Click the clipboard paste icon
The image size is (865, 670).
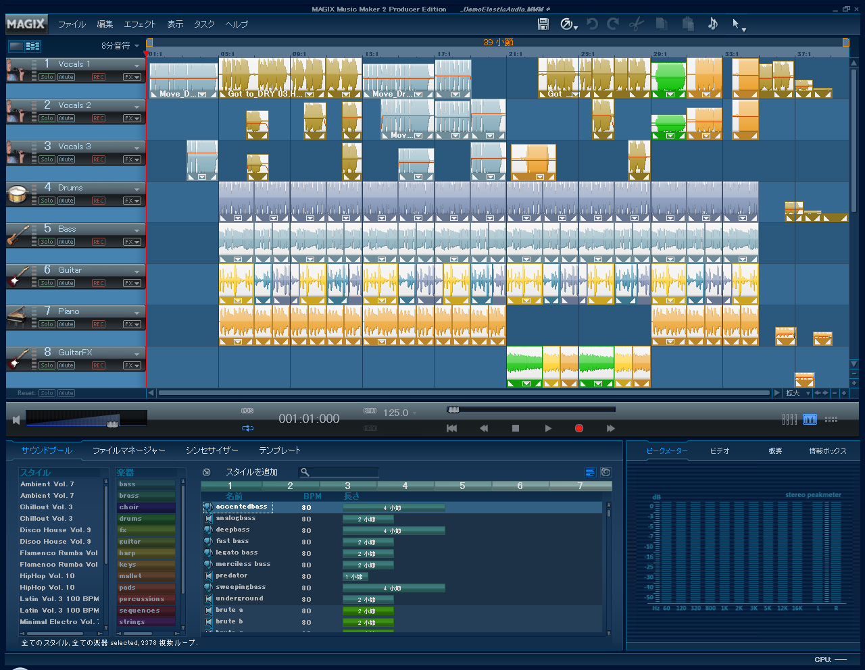688,24
